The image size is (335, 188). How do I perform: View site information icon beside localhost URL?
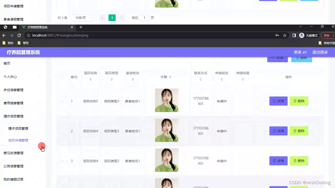pos(28,35)
